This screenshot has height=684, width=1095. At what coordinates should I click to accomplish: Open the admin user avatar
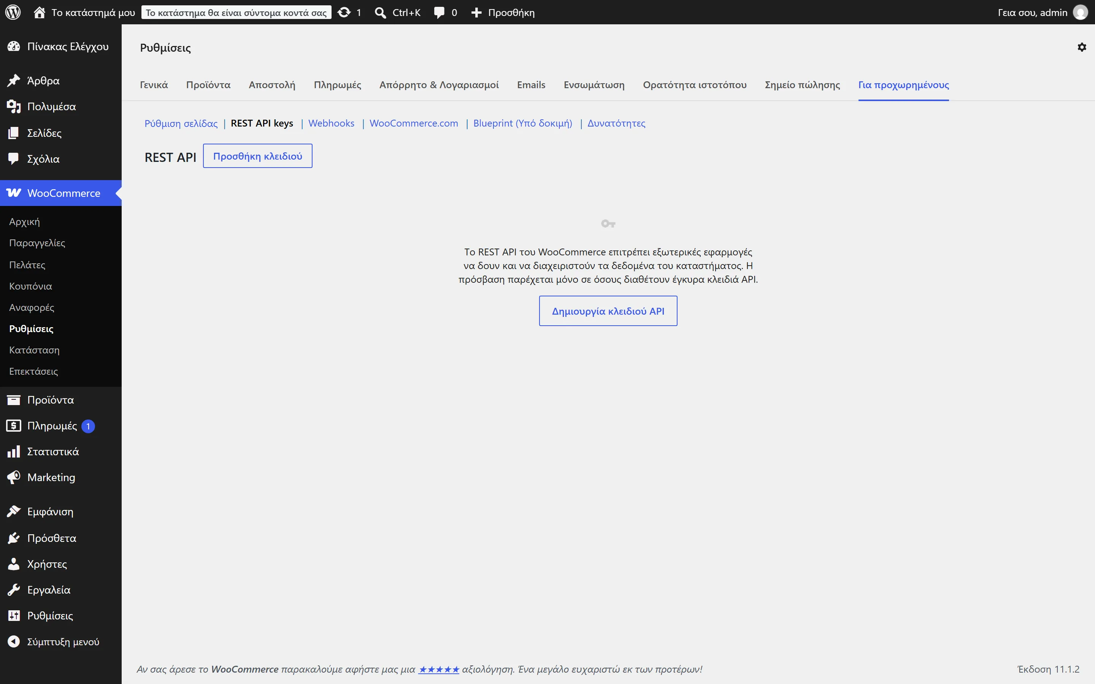point(1081,12)
